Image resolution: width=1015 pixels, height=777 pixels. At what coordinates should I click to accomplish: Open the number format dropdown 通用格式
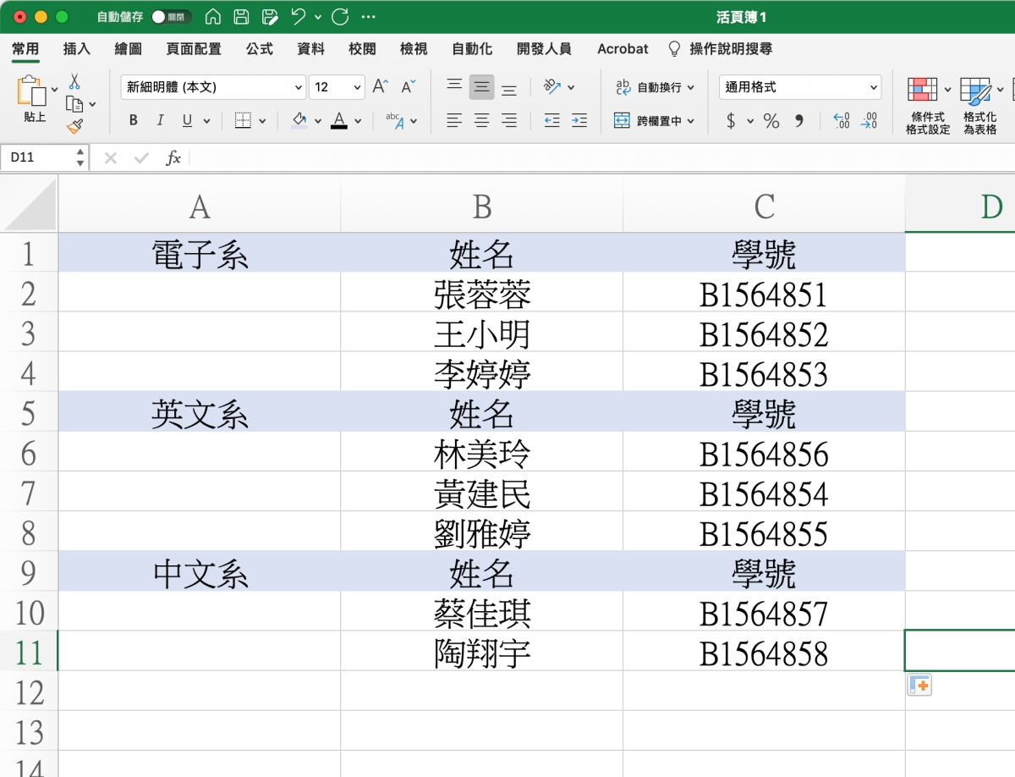pyautogui.click(x=799, y=87)
